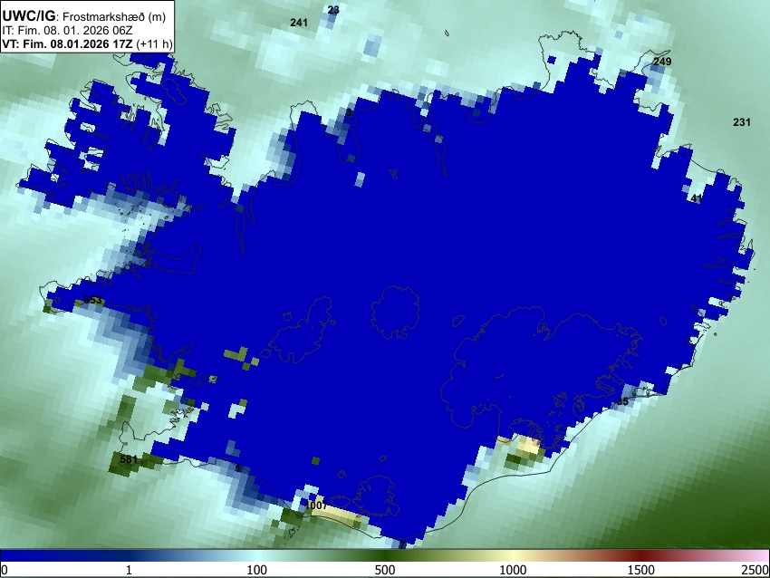Click the map value label '1007'
Viewport: 770px width, 578px height.
pyautogui.click(x=316, y=506)
